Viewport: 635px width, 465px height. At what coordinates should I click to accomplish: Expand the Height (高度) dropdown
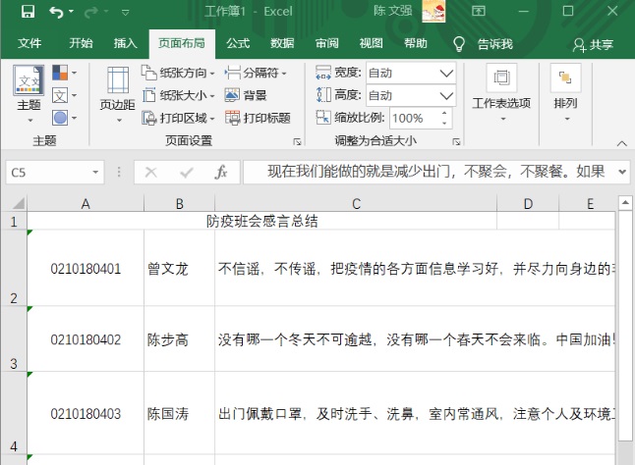pyautogui.click(x=446, y=95)
